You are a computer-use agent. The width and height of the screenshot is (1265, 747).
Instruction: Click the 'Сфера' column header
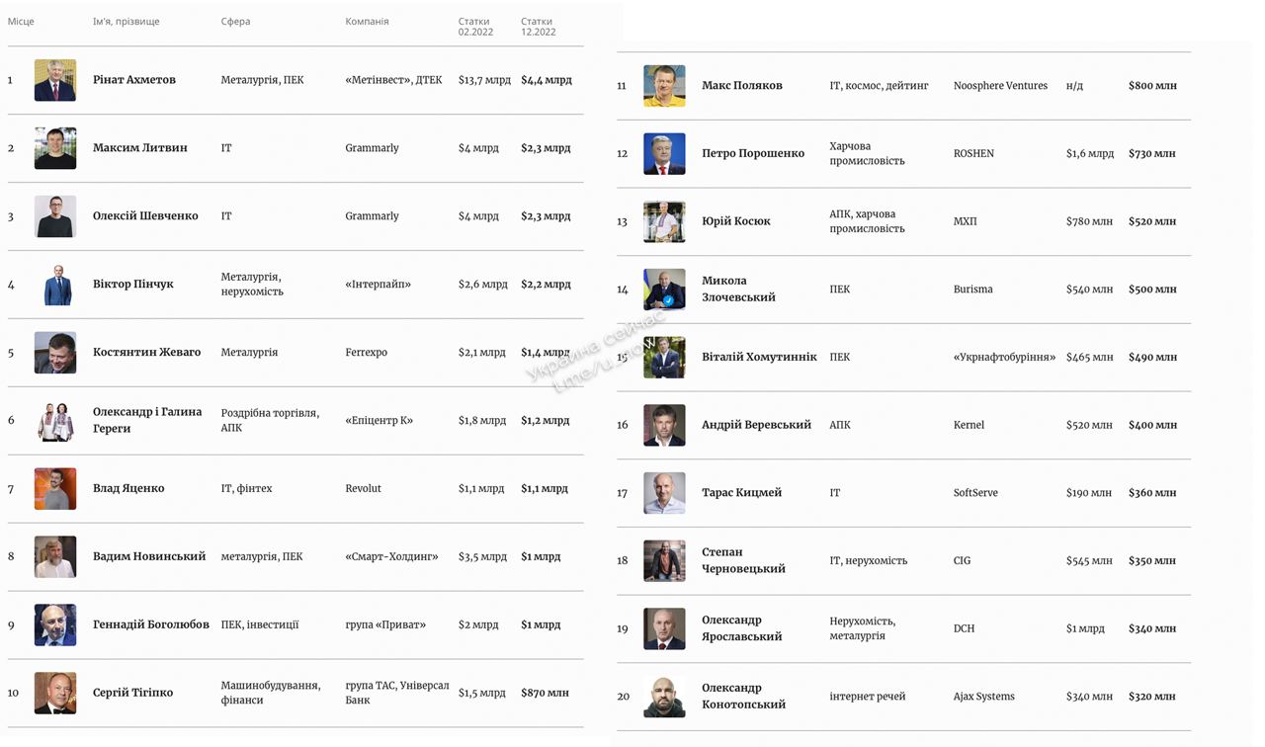click(x=235, y=22)
